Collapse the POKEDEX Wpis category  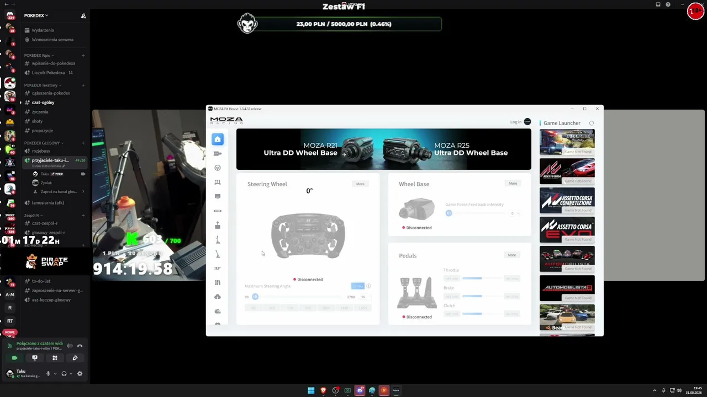(39, 56)
